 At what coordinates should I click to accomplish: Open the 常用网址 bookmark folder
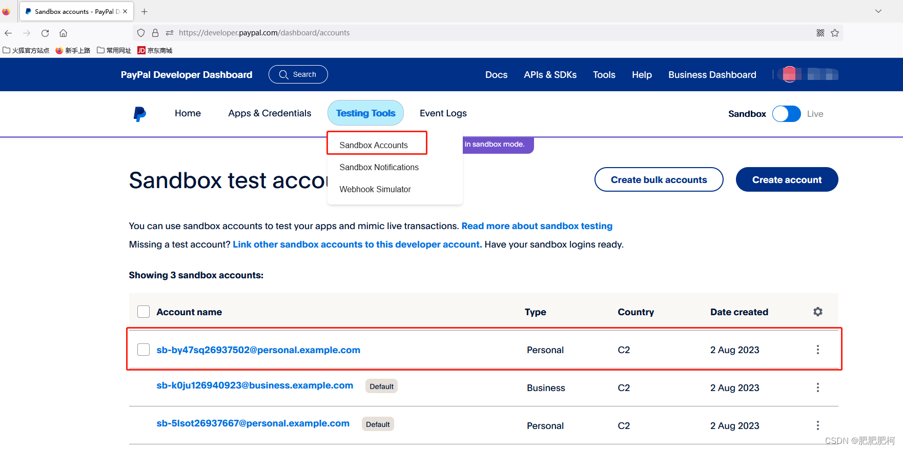[x=114, y=50]
